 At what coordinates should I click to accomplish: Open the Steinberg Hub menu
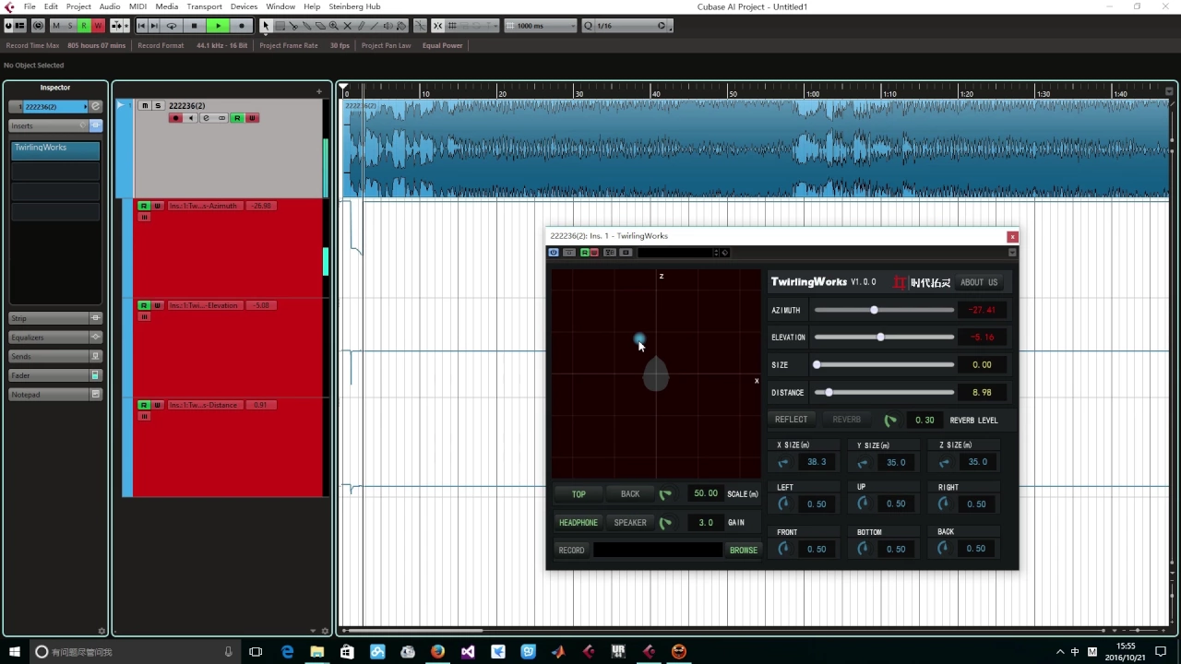point(354,6)
